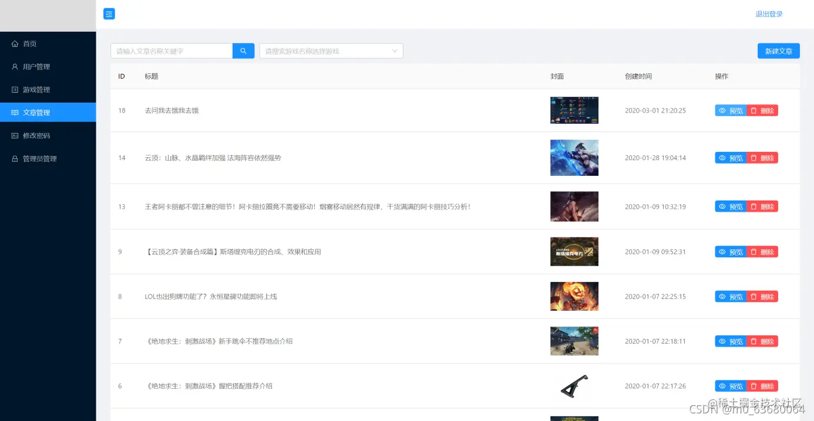Click the 新建文章 button
This screenshot has height=421, width=814.
point(778,50)
